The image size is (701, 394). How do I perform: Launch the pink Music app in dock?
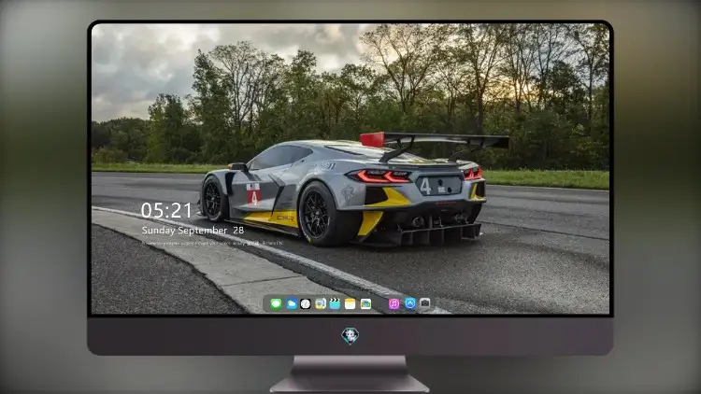[x=393, y=303]
